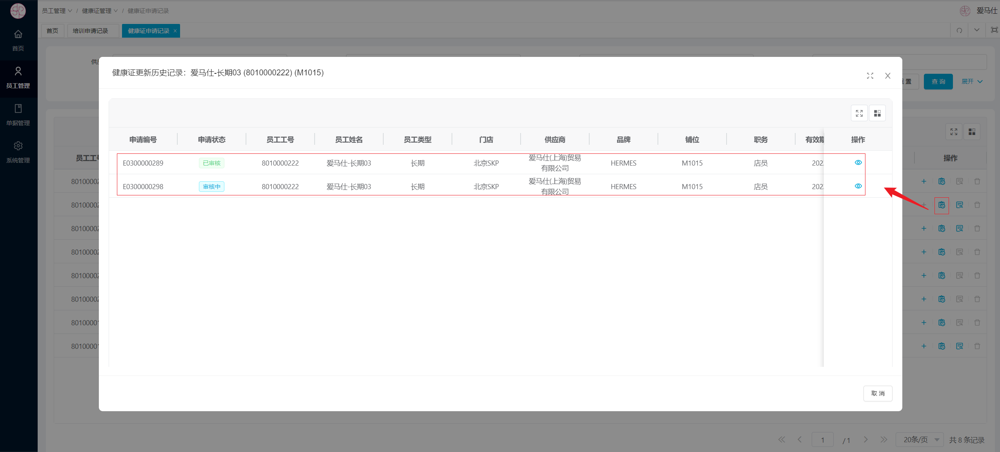This screenshot has width=1000, height=452.
Task: Click the 供应商 column header
Action: coord(555,140)
